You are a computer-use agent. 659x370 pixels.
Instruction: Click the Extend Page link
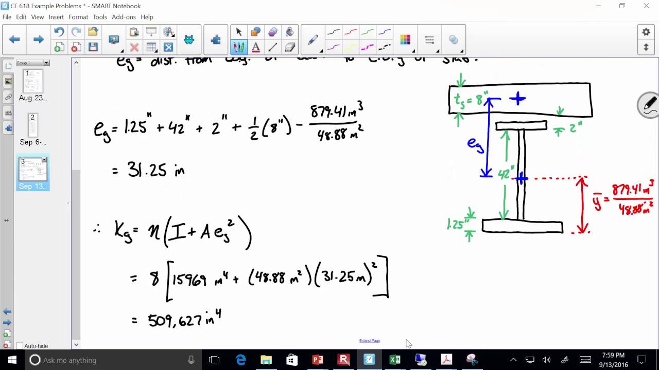pyautogui.click(x=370, y=341)
